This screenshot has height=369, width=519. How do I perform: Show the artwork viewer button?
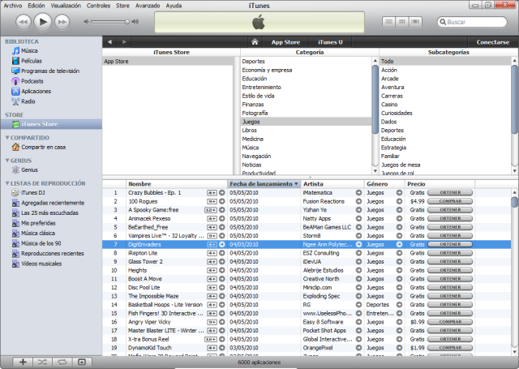click(x=81, y=362)
